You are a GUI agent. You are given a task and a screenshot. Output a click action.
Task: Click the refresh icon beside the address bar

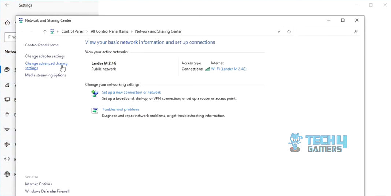[289, 31]
